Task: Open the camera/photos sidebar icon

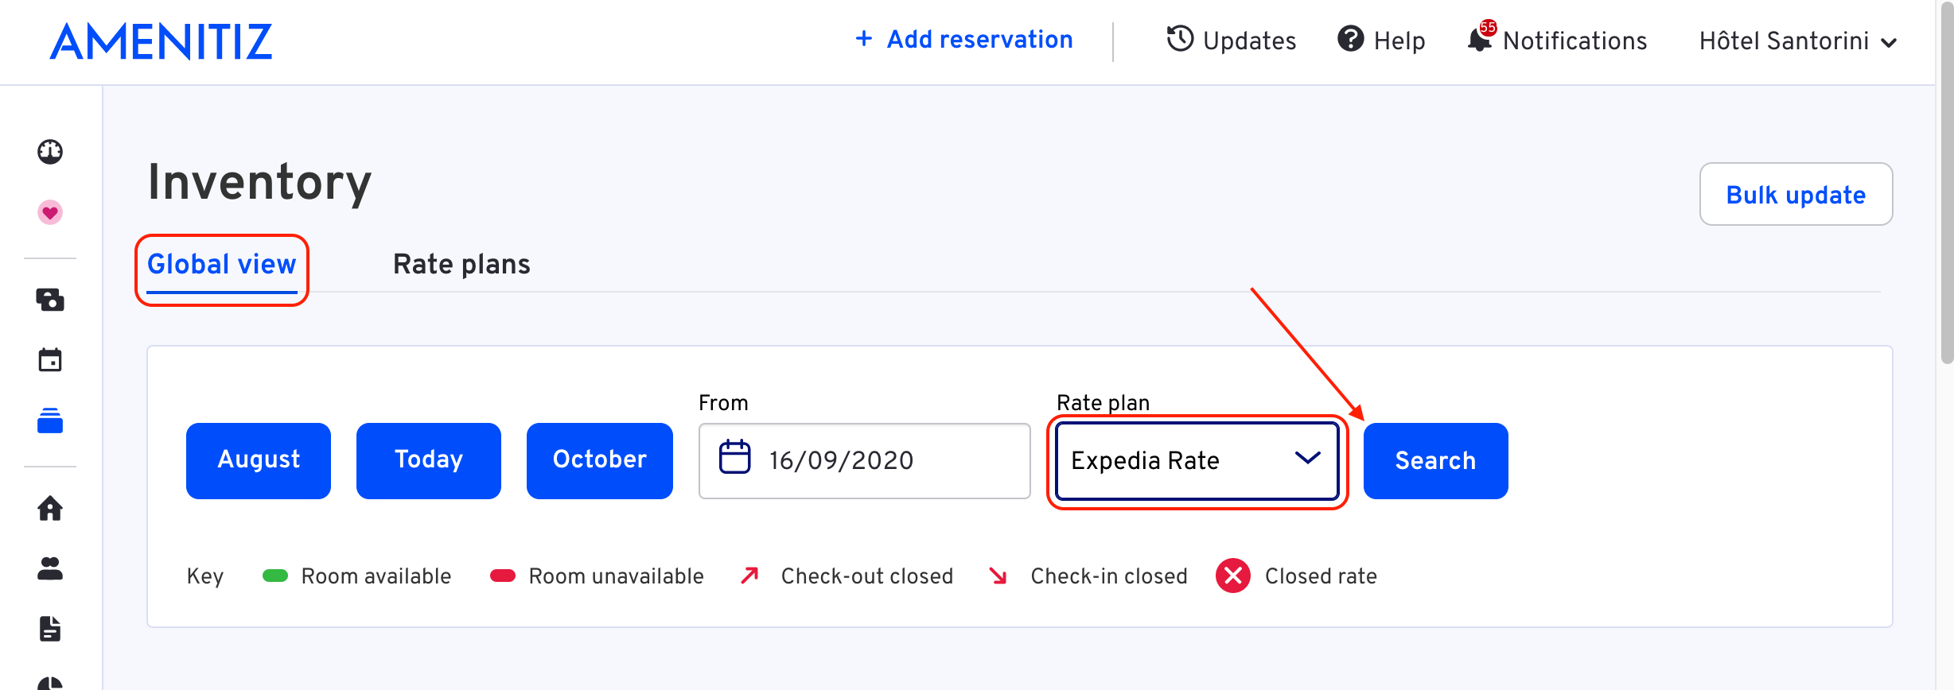Action: tap(50, 300)
